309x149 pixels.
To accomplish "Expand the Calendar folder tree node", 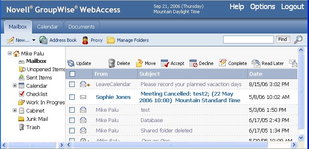I will click(x=15, y=86).
